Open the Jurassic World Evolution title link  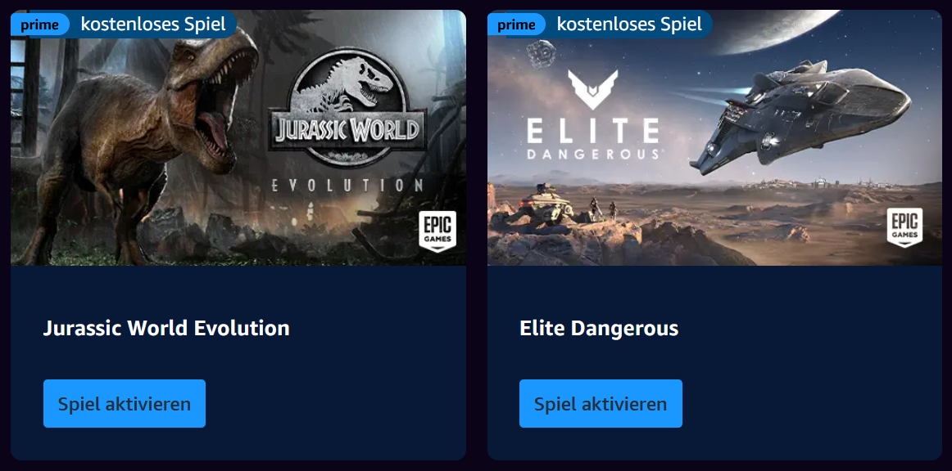point(166,328)
